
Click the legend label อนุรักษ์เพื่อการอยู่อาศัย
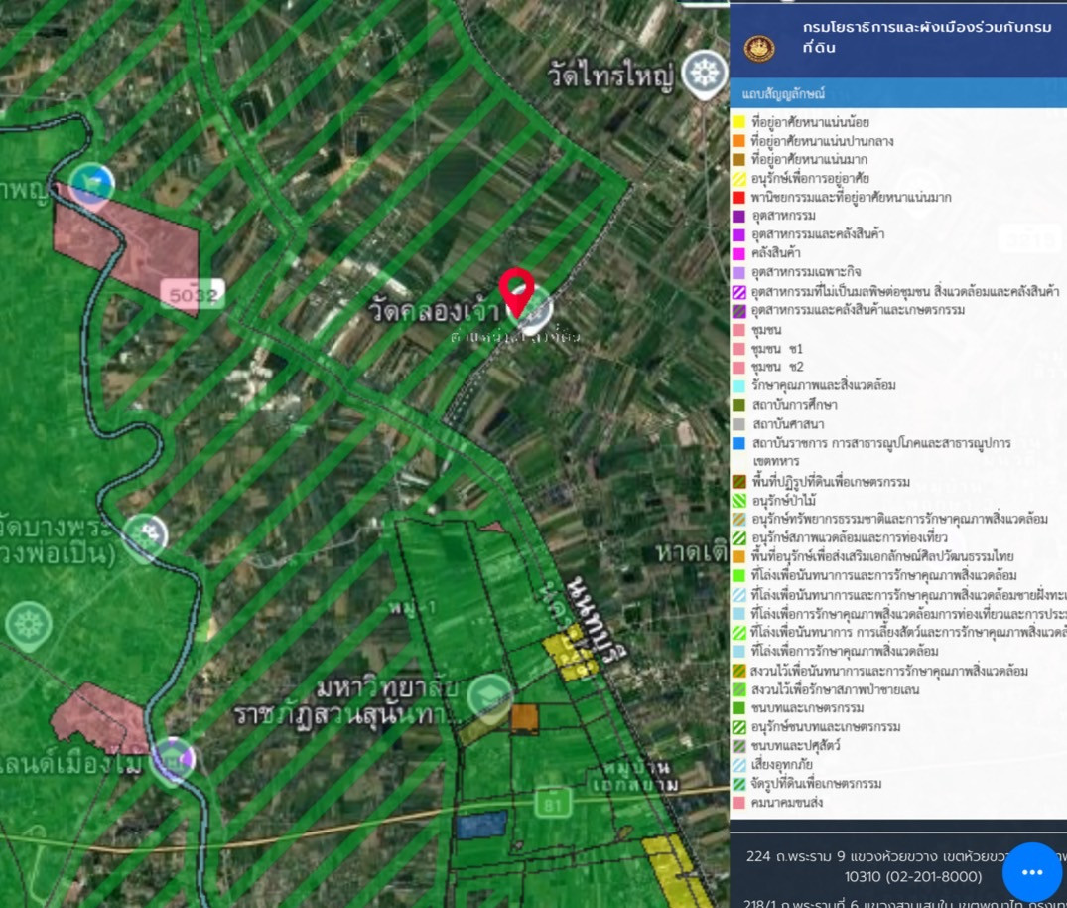[x=810, y=179]
